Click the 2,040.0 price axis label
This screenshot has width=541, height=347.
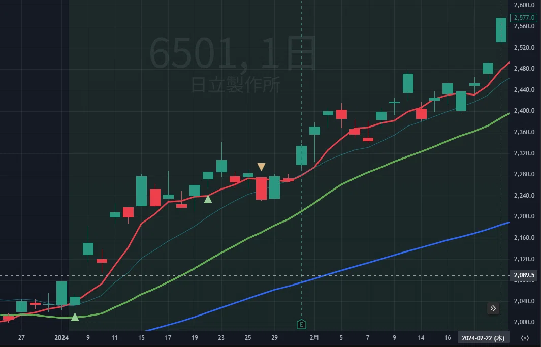coord(524,301)
